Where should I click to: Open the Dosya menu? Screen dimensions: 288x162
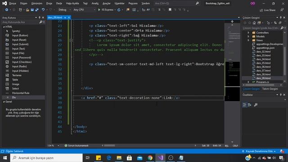click(x=13, y=3)
